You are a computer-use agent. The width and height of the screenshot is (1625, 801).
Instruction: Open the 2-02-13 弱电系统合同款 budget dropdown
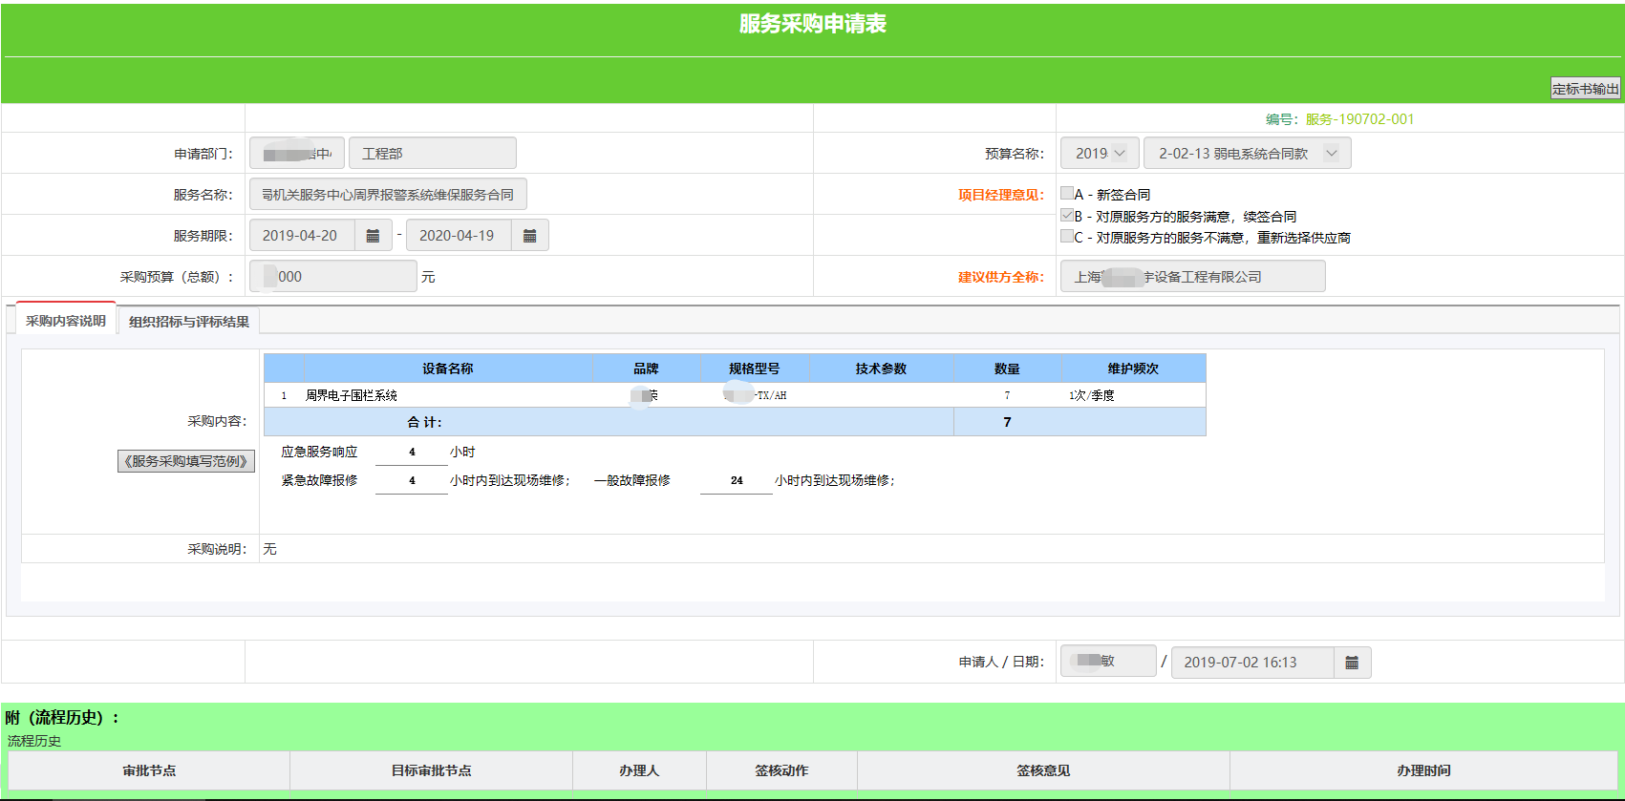1247,154
